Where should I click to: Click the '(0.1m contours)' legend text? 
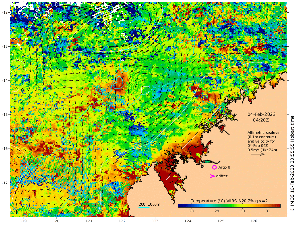(262, 137)
